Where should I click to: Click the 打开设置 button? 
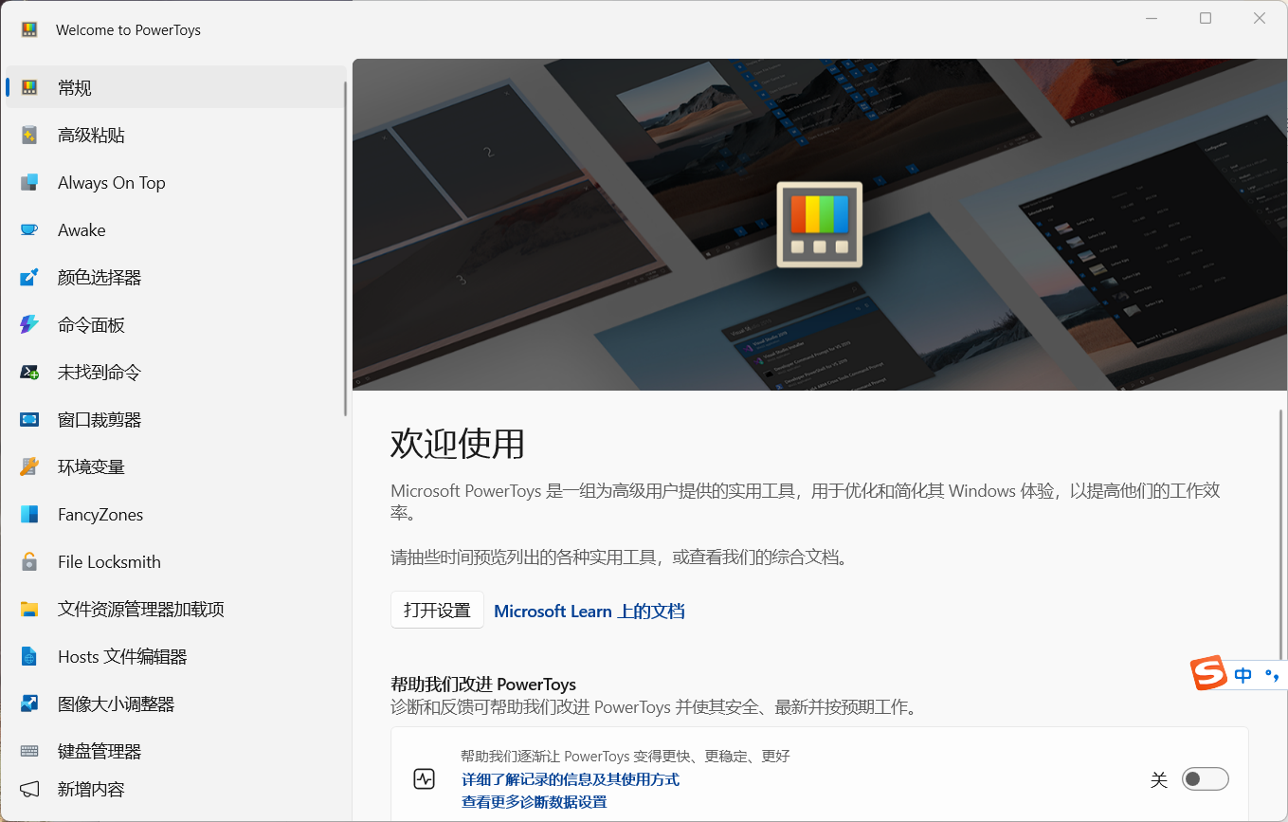tap(437, 610)
